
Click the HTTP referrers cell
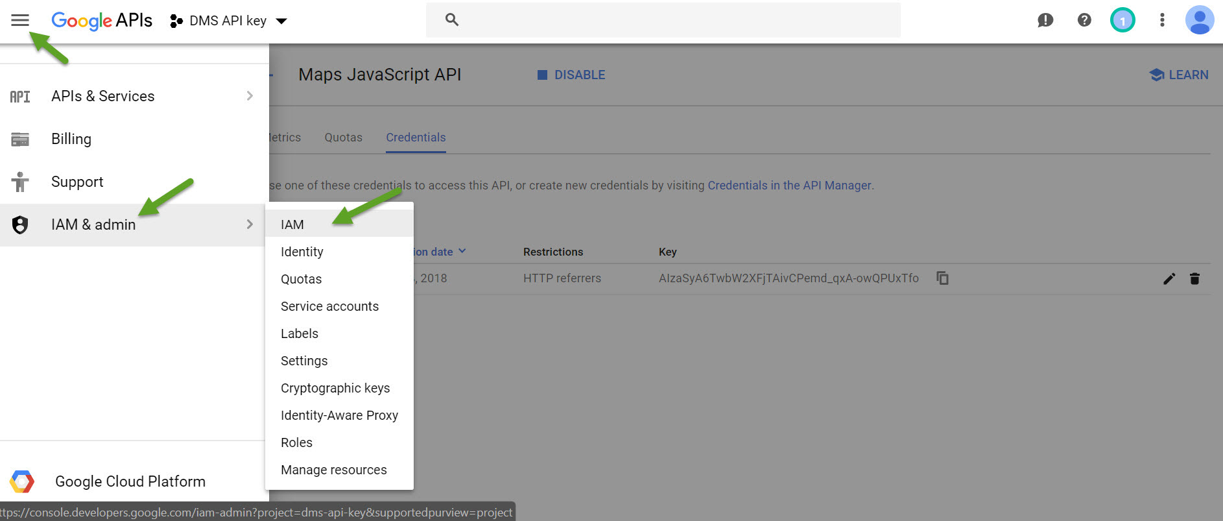[562, 278]
